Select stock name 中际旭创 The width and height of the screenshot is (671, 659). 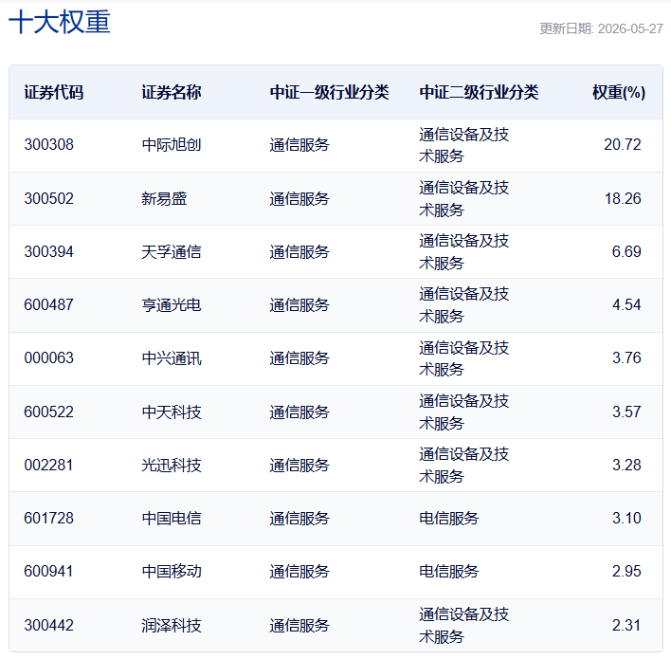172,145
